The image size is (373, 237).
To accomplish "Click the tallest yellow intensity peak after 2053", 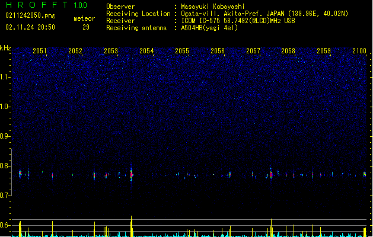I will [131, 226].
